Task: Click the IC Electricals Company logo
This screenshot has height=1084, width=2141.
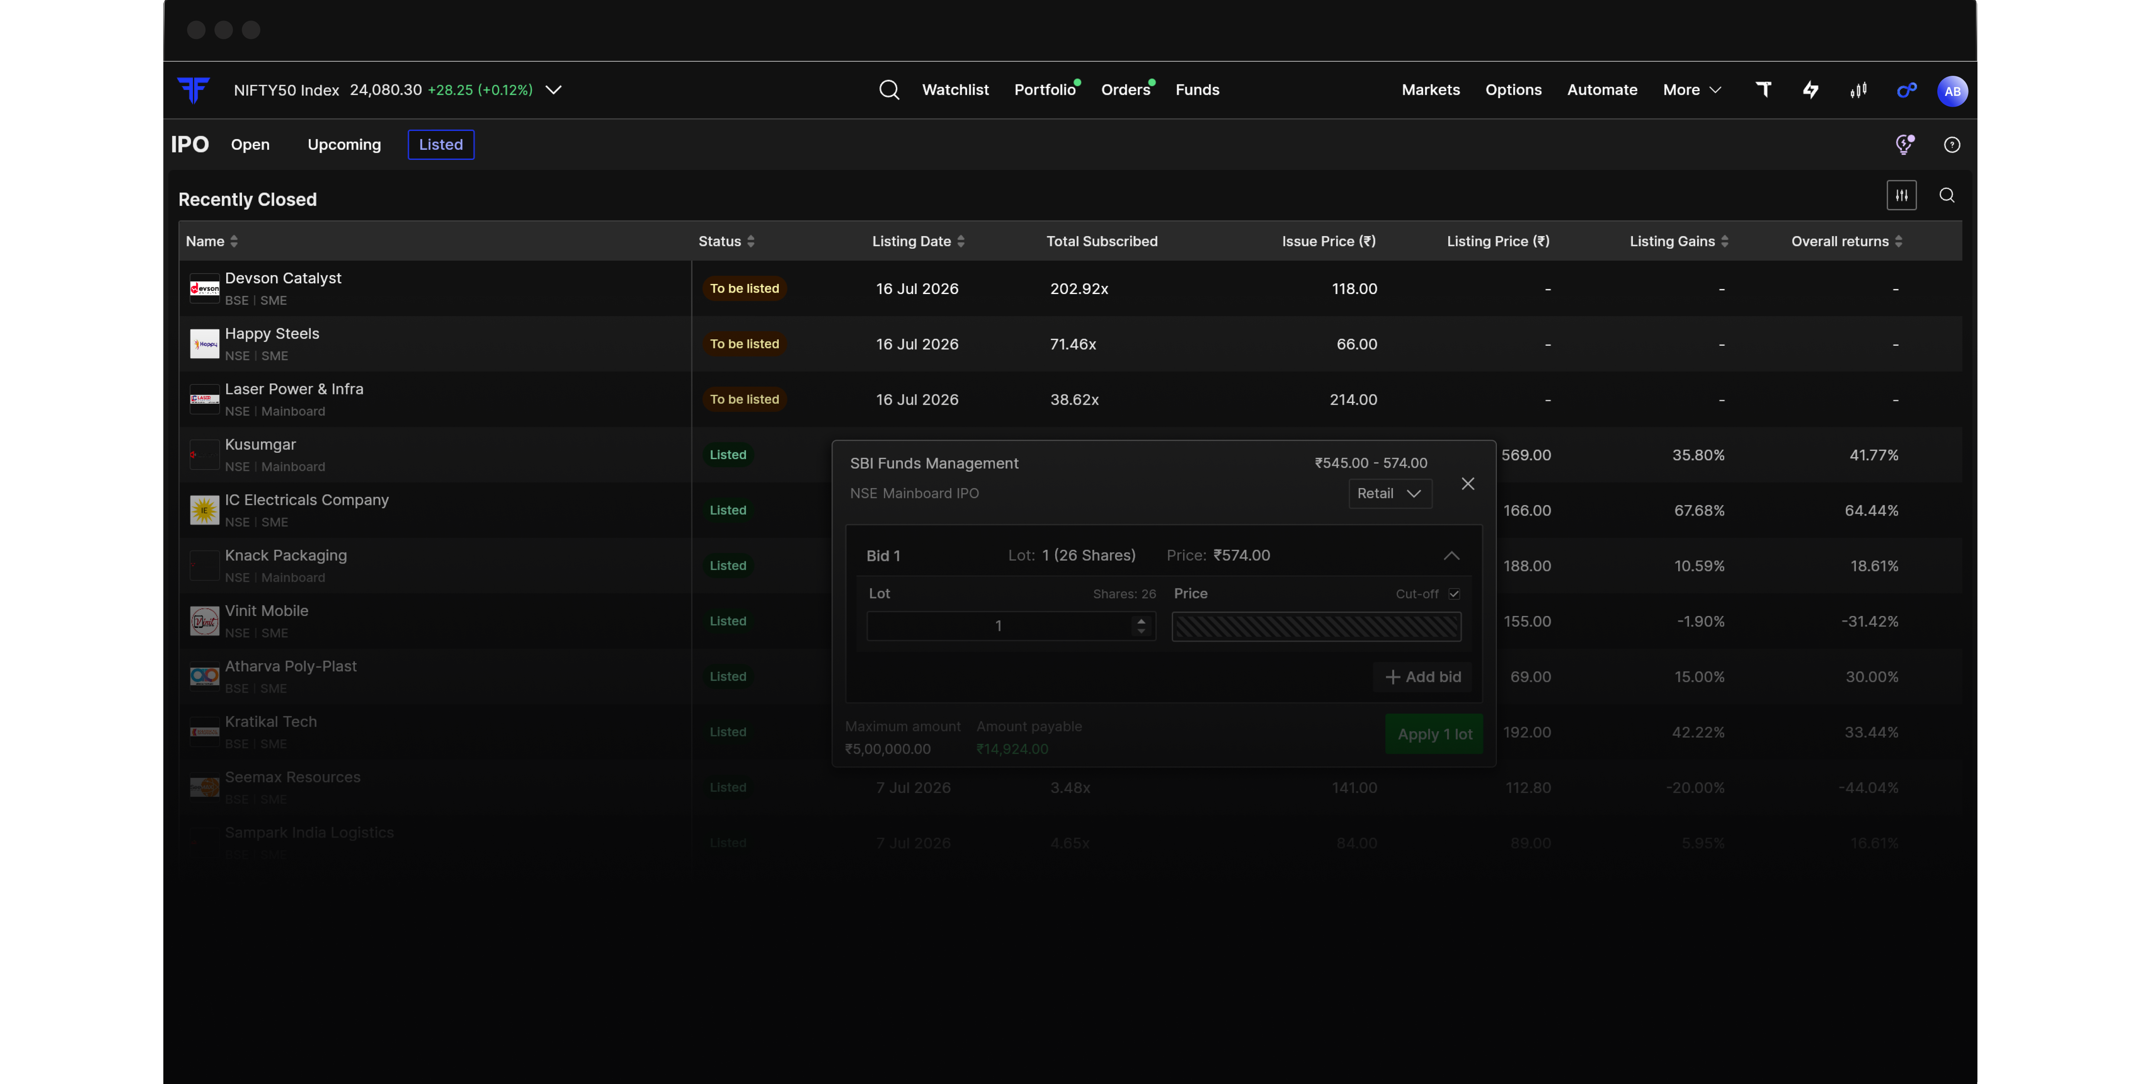Action: pos(204,510)
